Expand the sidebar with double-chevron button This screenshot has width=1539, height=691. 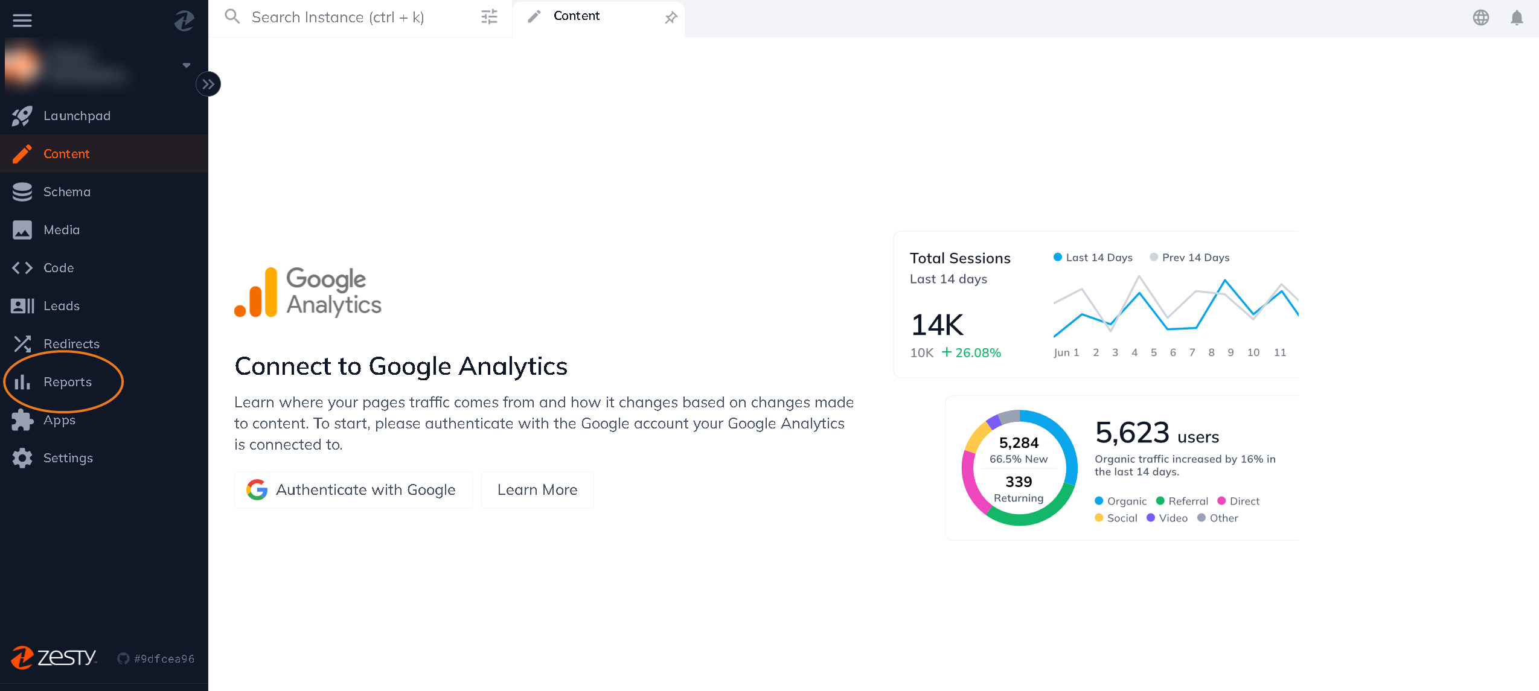click(x=208, y=84)
